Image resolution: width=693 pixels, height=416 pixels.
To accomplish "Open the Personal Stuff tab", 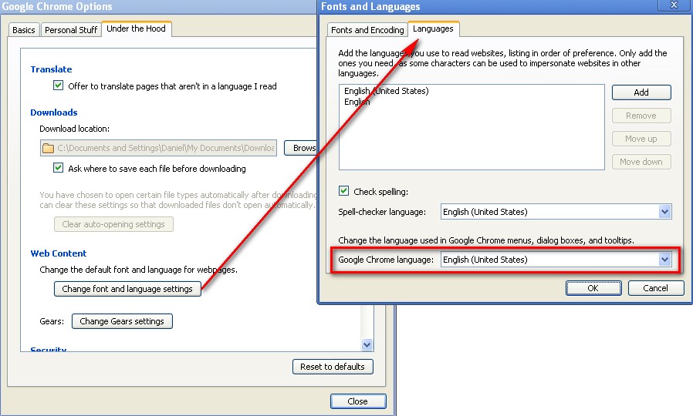I will [71, 30].
